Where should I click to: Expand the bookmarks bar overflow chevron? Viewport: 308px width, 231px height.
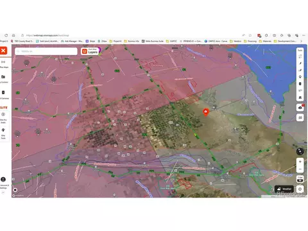point(302,41)
